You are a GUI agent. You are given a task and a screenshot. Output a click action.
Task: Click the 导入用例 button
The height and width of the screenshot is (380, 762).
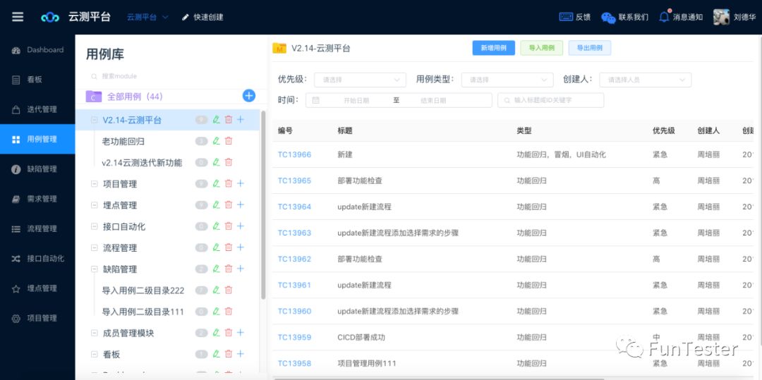tap(541, 48)
